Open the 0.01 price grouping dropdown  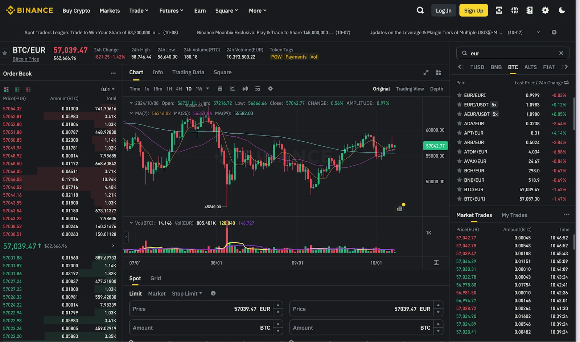[108, 89]
